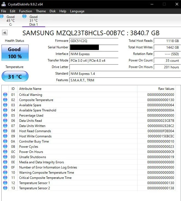181x201 pixels.
Task: Click raw value 00000000000138
Action: pyautogui.click(x=161, y=188)
